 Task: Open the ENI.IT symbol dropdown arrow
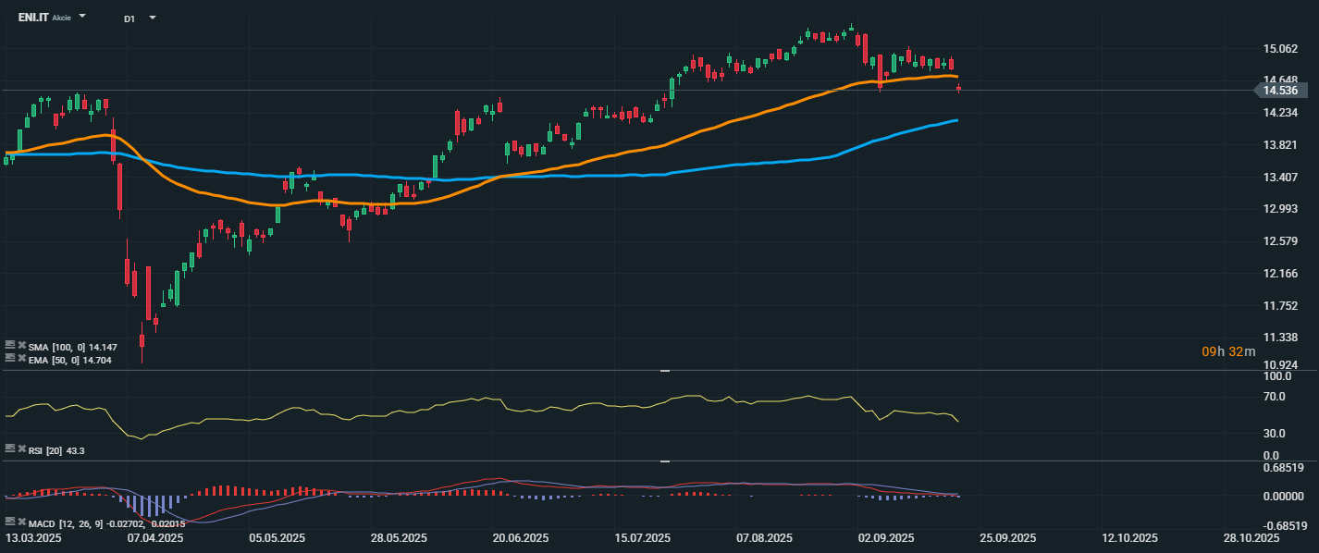tap(83, 17)
